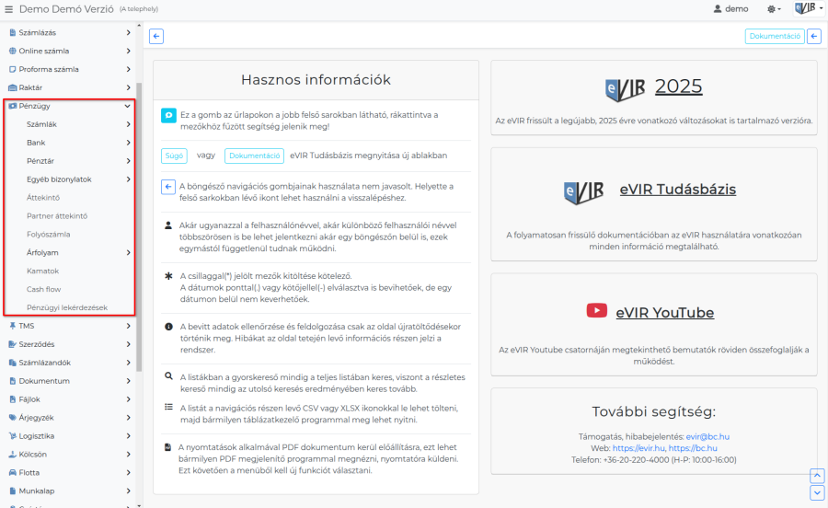Expand the TMS menu arrow
Screen dimensions: 828x508
coord(128,326)
